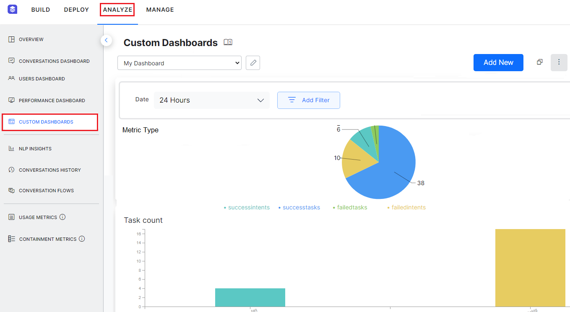Click the Add New button
This screenshot has width=570, height=312.
498,62
